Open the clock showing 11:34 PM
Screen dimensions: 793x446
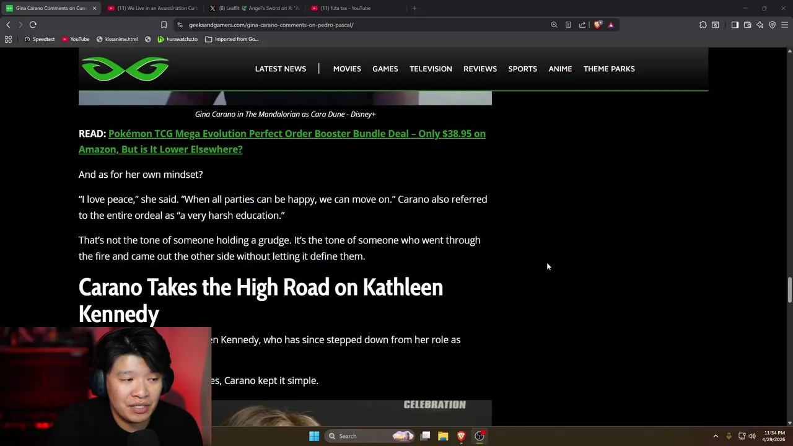[774, 436]
